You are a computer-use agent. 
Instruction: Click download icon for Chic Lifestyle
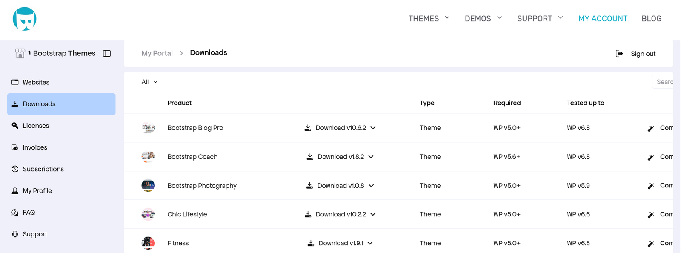coord(308,214)
